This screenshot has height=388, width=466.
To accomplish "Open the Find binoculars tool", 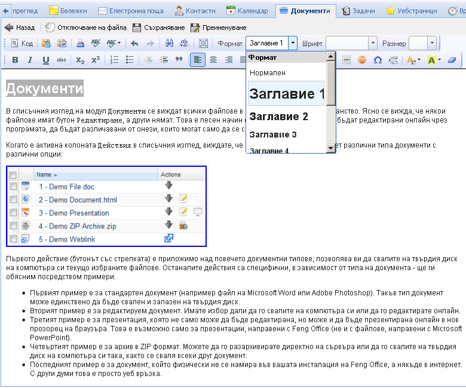I will tap(169, 43).
